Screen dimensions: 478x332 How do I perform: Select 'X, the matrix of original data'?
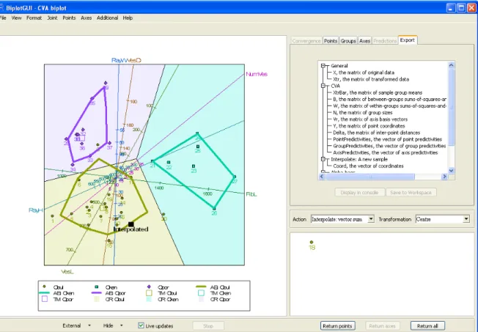tap(364, 73)
